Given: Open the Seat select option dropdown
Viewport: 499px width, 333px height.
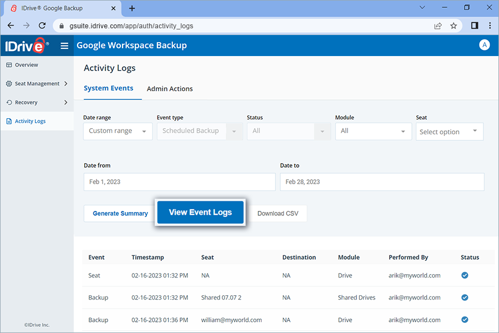Looking at the screenshot, I should click(x=449, y=132).
